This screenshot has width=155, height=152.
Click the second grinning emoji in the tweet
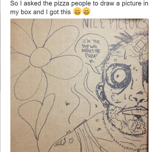(x=86, y=12)
